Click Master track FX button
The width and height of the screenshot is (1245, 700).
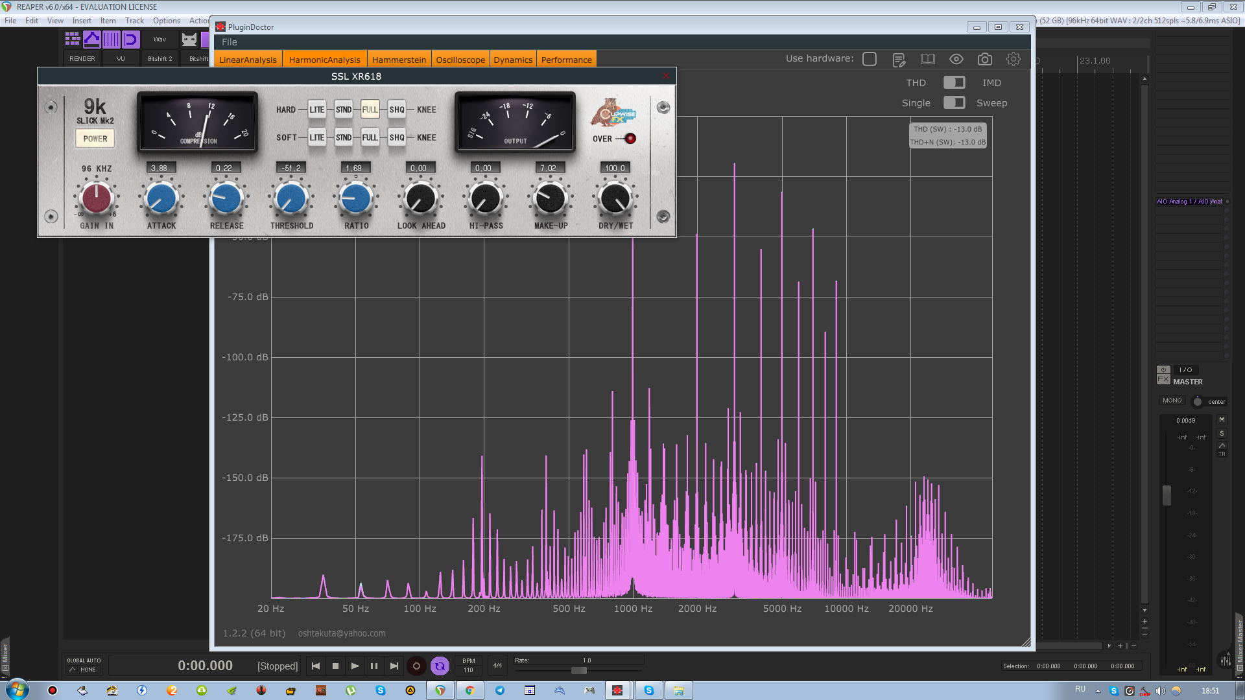click(x=1163, y=380)
